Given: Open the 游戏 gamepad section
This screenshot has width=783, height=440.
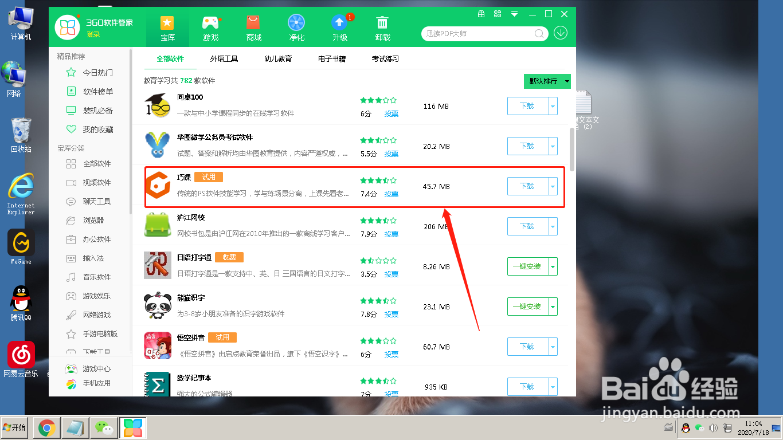Looking at the screenshot, I should (210, 27).
